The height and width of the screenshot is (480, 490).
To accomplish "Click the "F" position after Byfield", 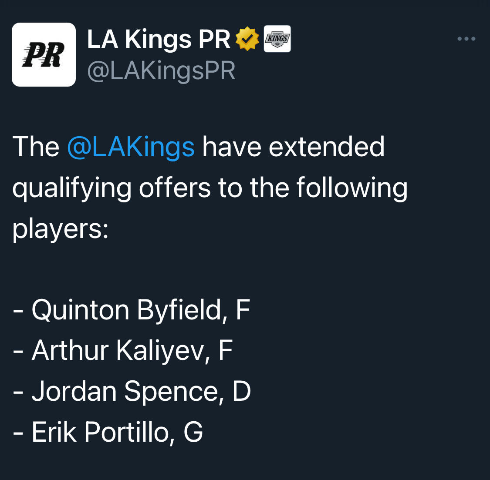I will click(x=243, y=309).
